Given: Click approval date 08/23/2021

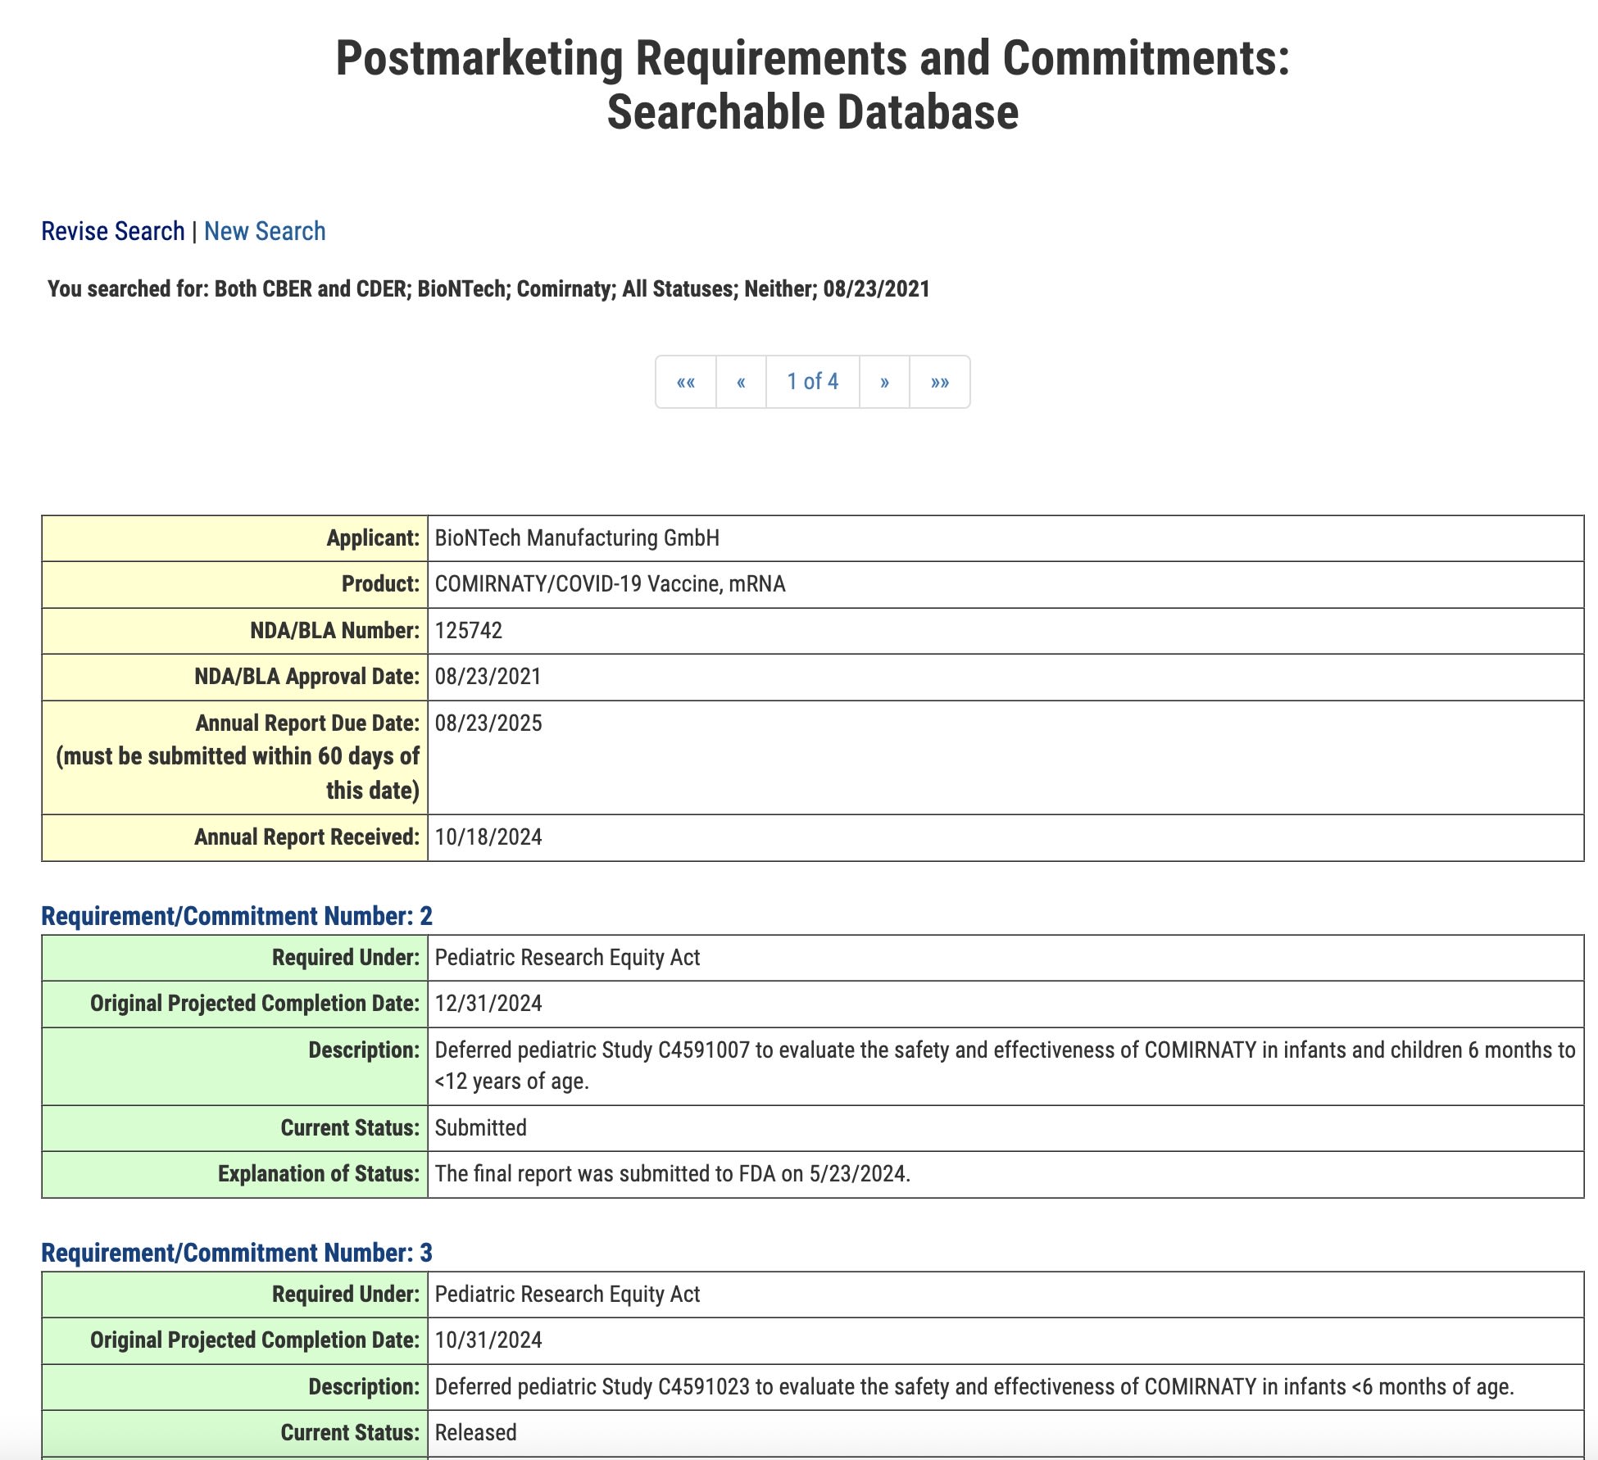Looking at the screenshot, I should coord(488,677).
